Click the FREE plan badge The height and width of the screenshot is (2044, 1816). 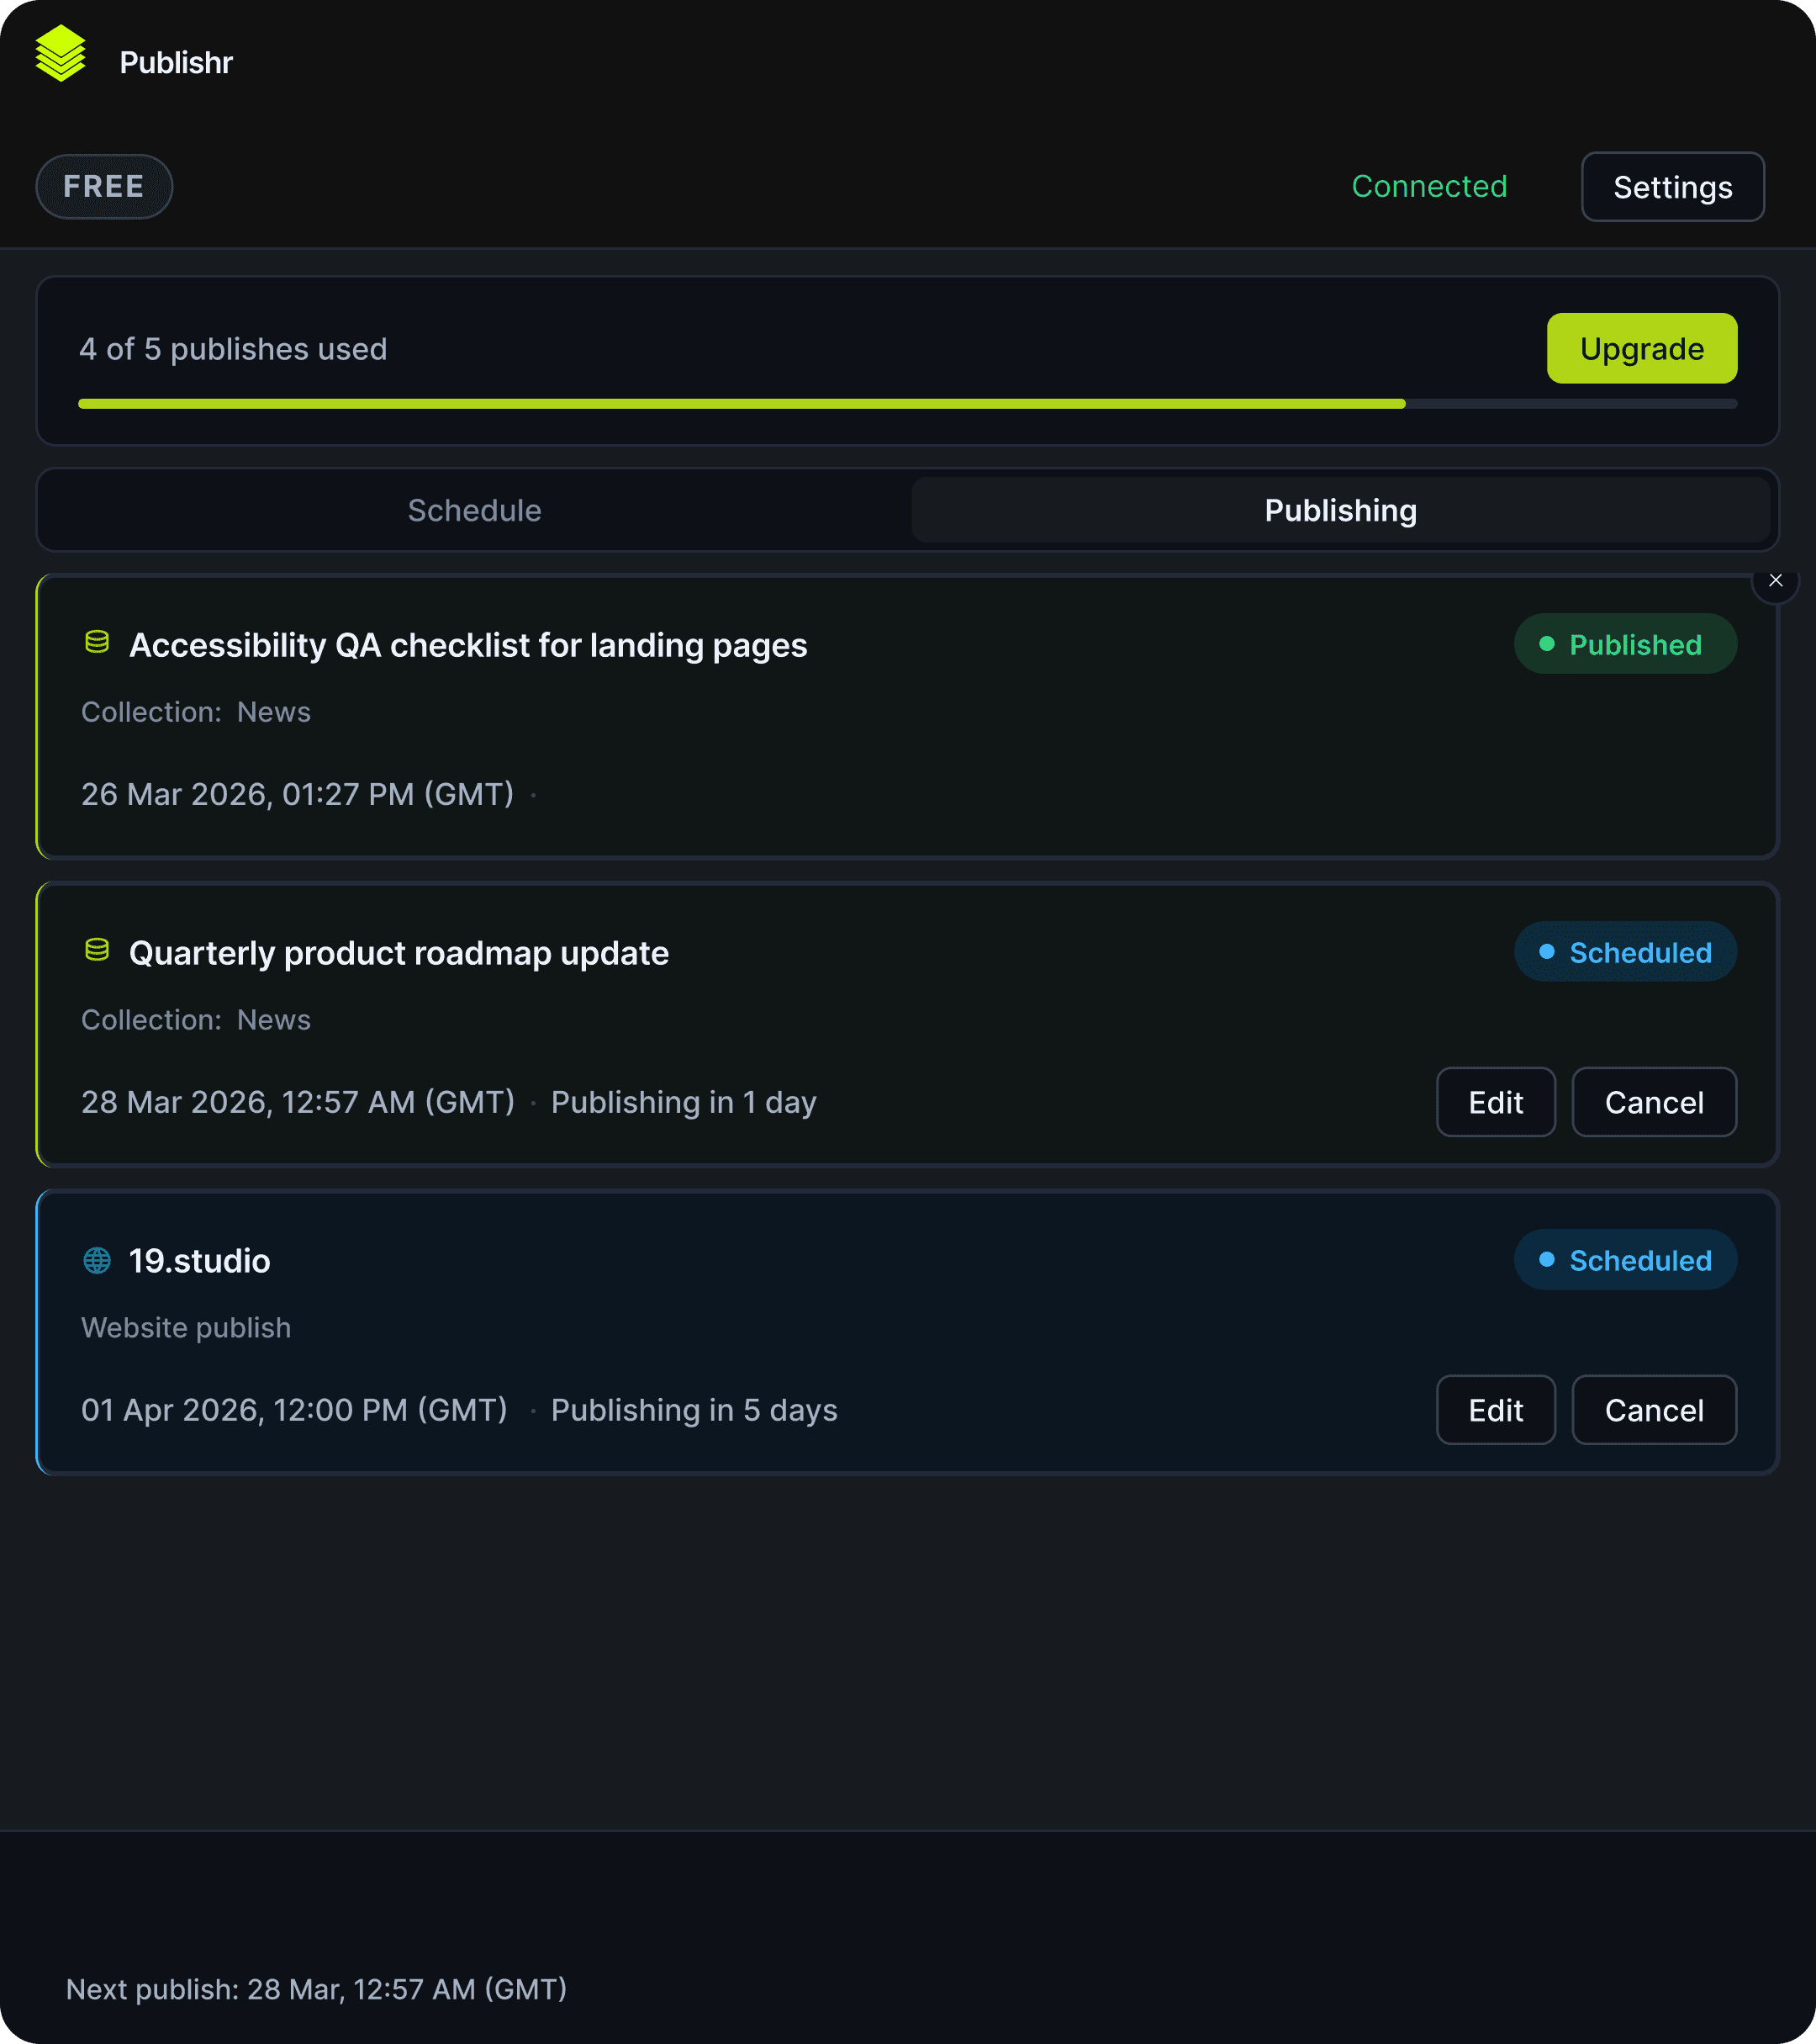[104, 187]
